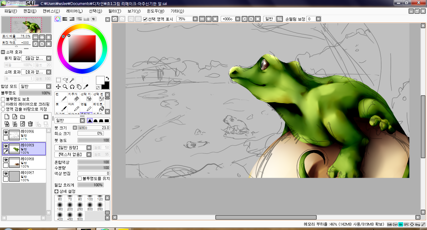
Task: Select the Pen (펜) brush tool
Action: click(x=61, y=97)
